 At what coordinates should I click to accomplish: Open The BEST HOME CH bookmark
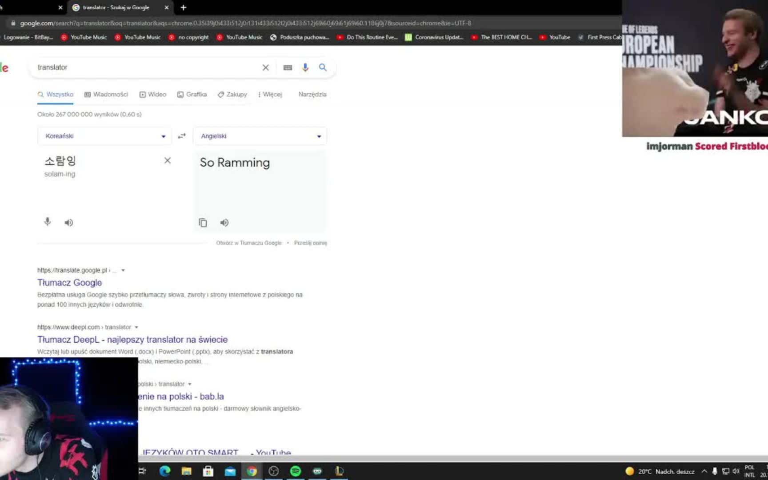coord(501,37)
